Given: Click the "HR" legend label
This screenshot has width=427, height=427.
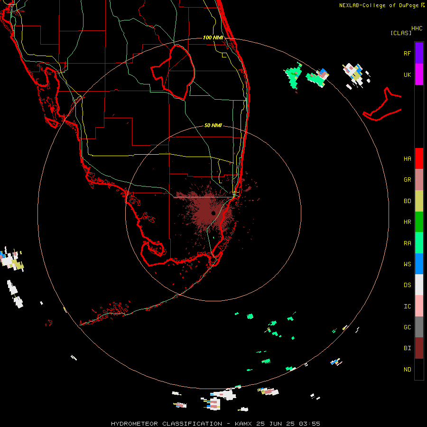Looking at the screenshot, I should click(x=407, y=222).
